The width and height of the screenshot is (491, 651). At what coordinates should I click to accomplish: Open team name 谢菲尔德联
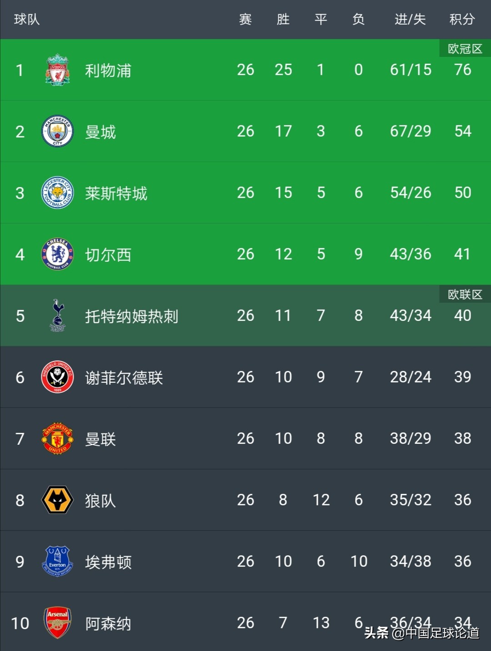point(124,377)
